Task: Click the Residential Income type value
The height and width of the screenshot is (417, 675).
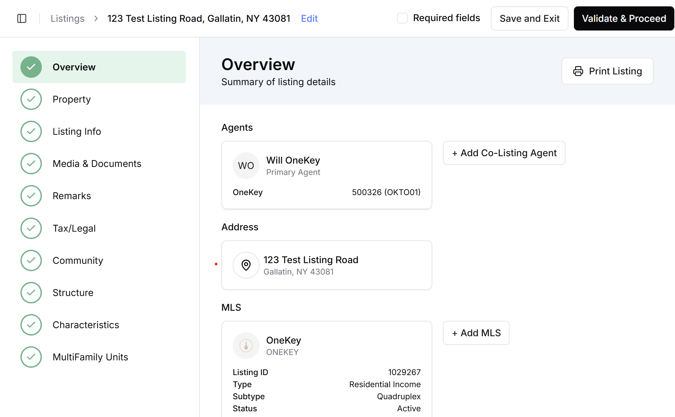Action: 385,384
